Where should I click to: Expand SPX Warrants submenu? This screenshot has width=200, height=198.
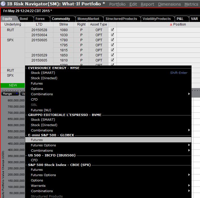189,186
